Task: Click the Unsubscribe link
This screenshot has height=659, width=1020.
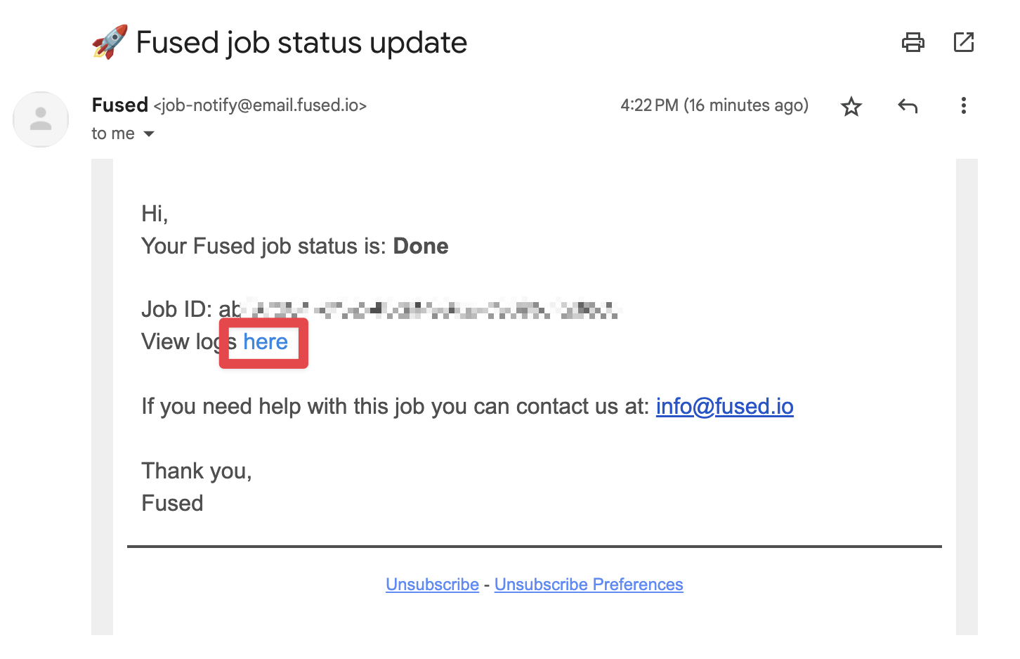Action: coord(432,585)
